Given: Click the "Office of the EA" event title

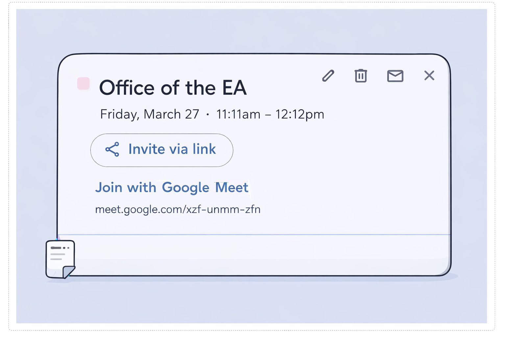Looking at the screenshot, I should click(173, 88).
